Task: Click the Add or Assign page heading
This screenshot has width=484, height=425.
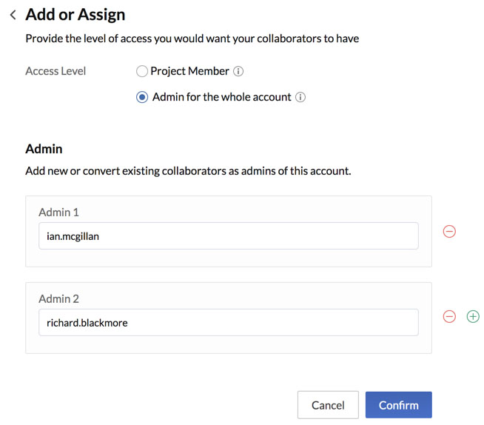Action: click(x=75, y=15)
